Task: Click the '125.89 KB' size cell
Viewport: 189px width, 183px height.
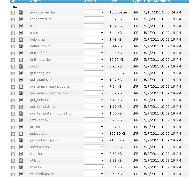Action: click(118, 134)
